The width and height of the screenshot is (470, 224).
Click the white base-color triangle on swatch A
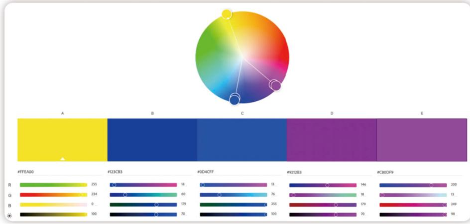pyautogui.click(x=63, y=159)
